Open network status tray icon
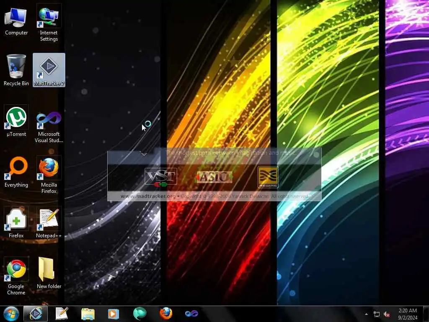 (x=377, y=314)
